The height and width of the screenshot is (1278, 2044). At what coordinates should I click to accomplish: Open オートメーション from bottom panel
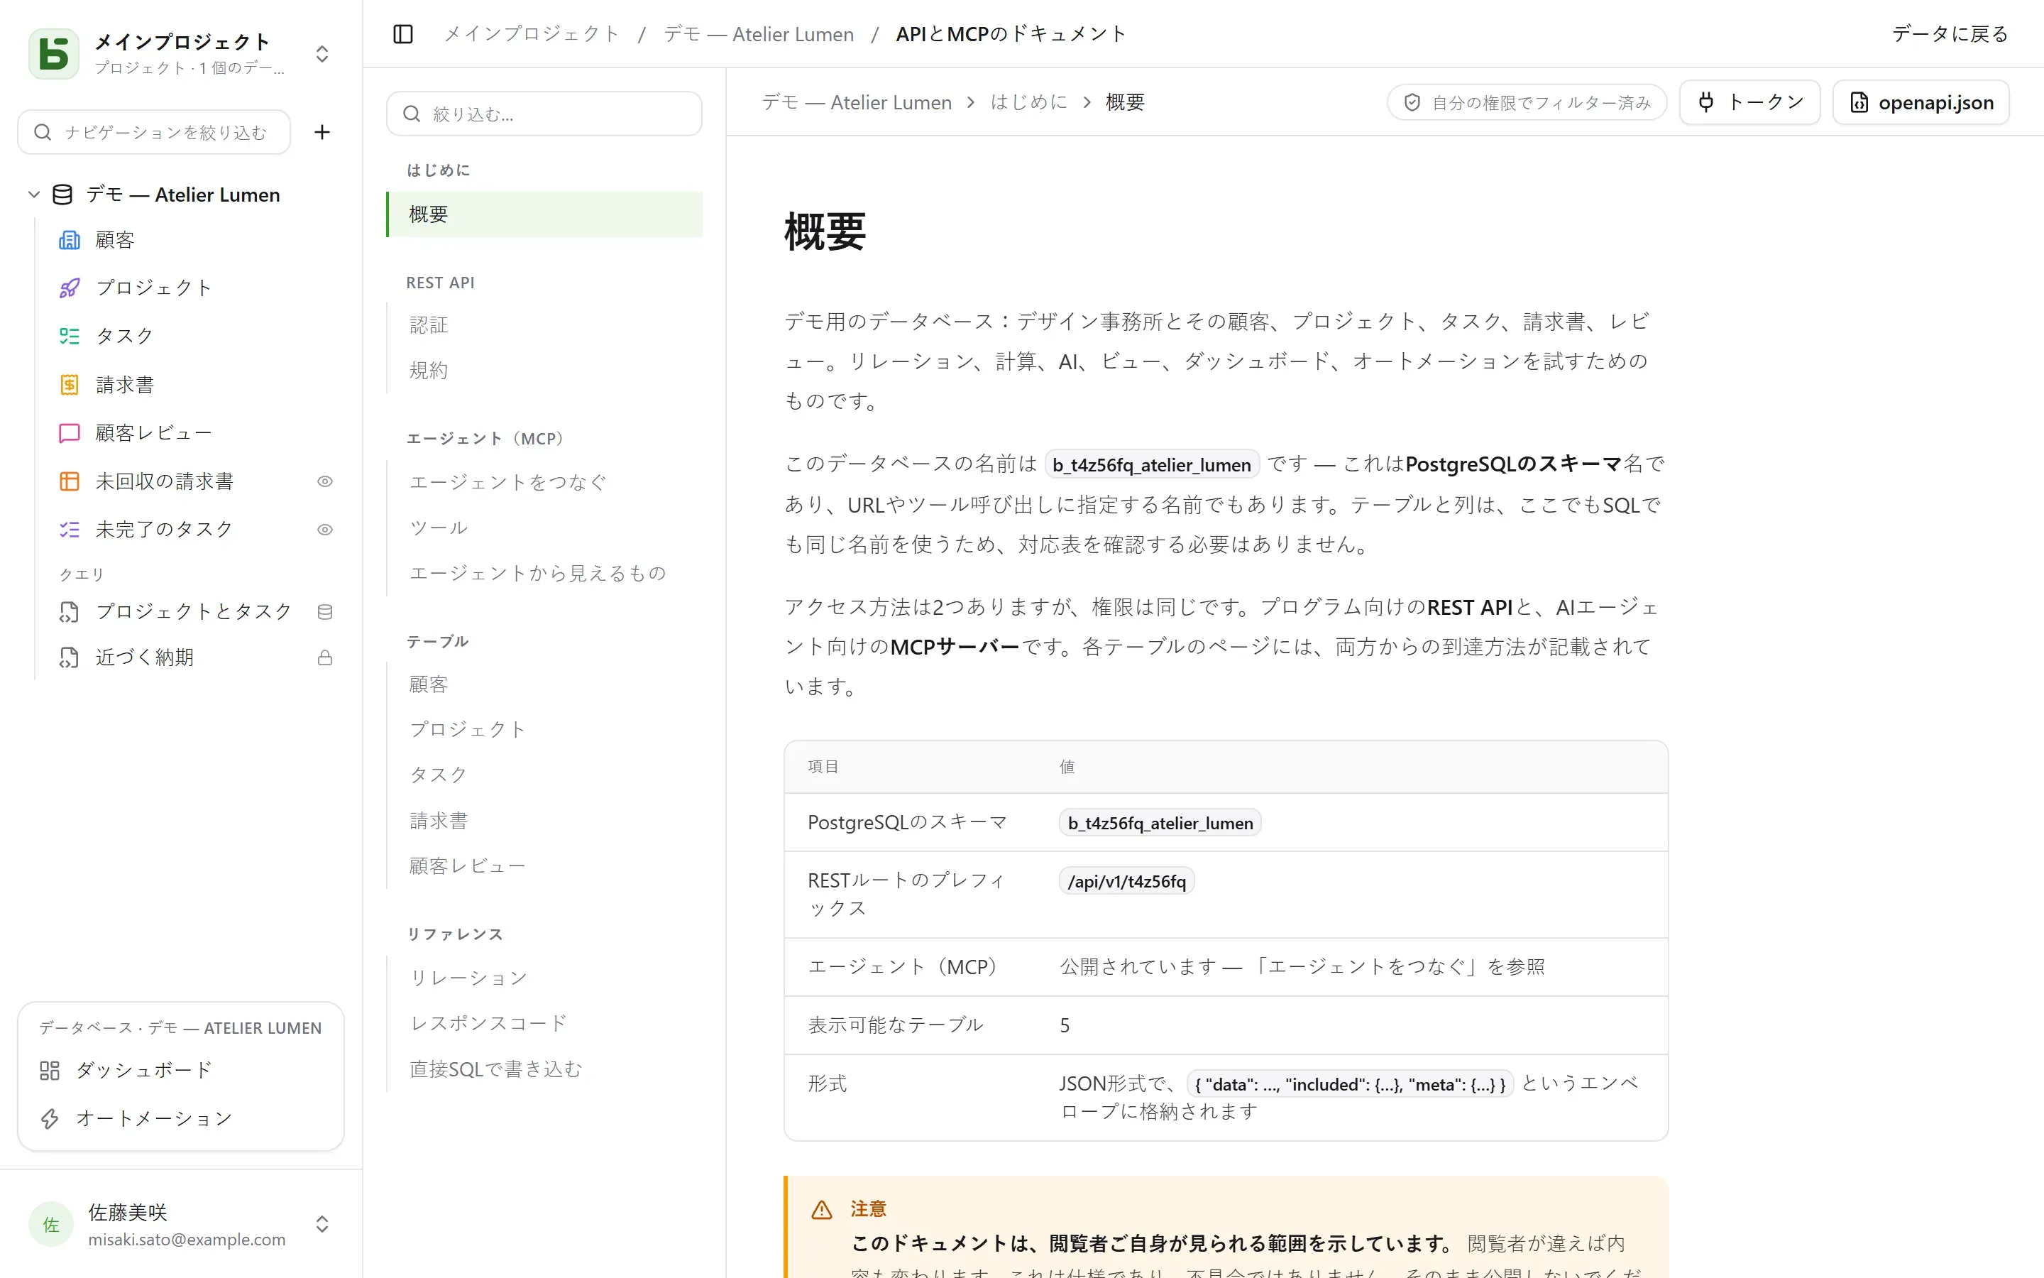154,1118
